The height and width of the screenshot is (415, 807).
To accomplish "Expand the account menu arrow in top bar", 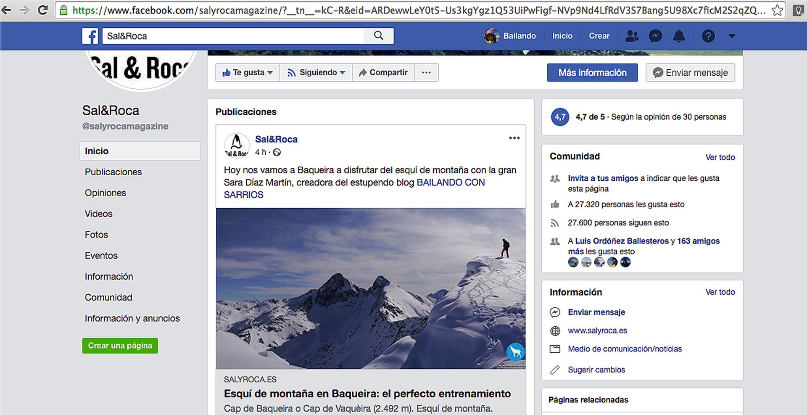I will pos(732,36).
